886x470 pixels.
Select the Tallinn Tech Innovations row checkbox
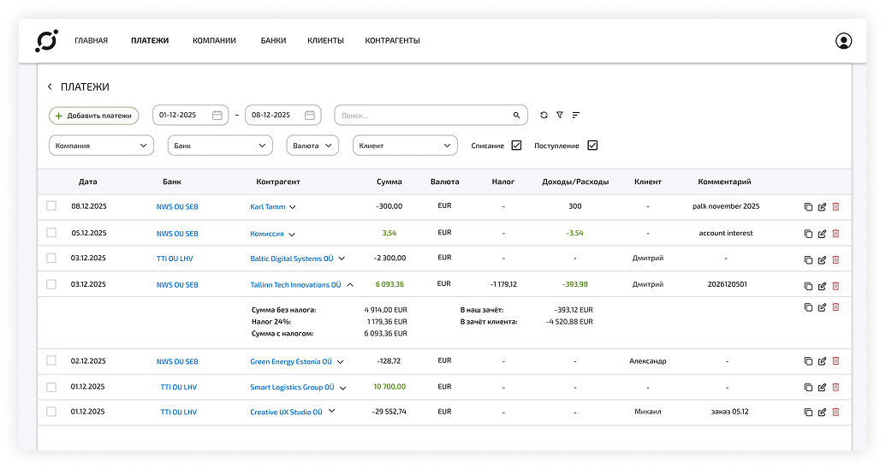click(x=51, y=284)
